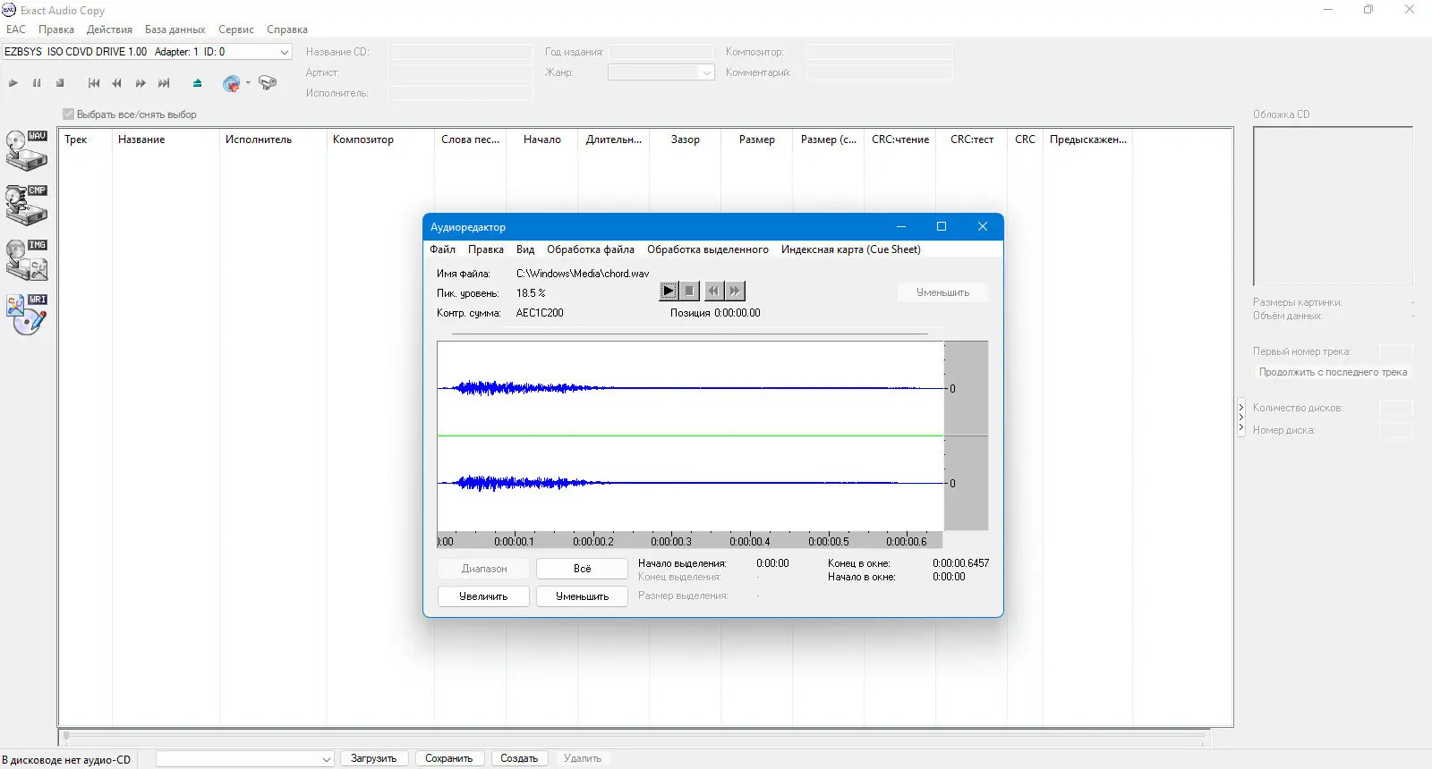Click the slider below the track list
The height and width of the screenshot is (769, 1432).
[x=635, y=737]
